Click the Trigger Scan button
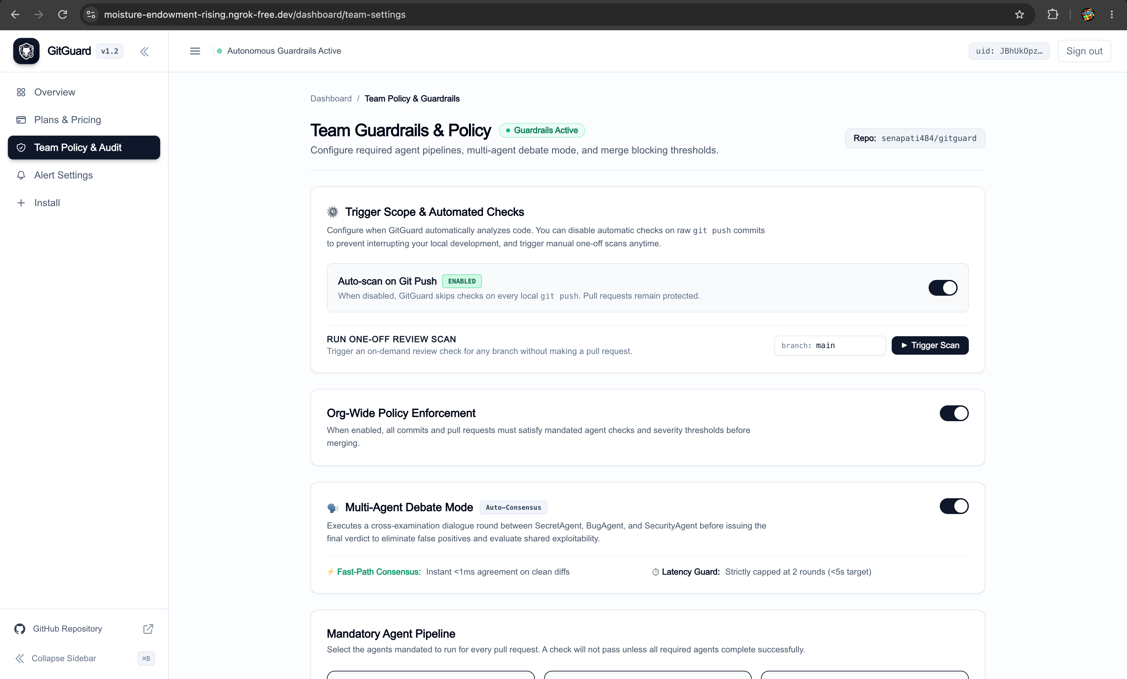The height and width of the screenshot is (679, 1127). [930, 345]
